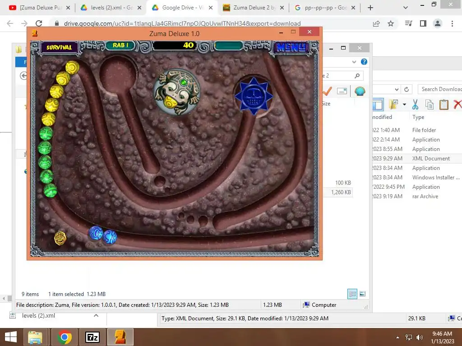Toggle the preview pane icon
This screenshot has width=462, height=346.
pyautogui.click(x=378, y=105)
